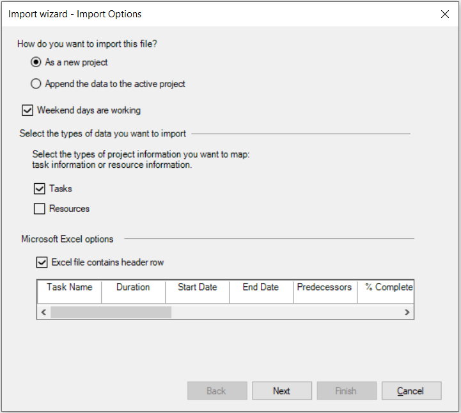Click the left scroll arrow of column preview
The height and width of the screenshot is (413, 461).
pyautogui.click(x=44, y=312)
